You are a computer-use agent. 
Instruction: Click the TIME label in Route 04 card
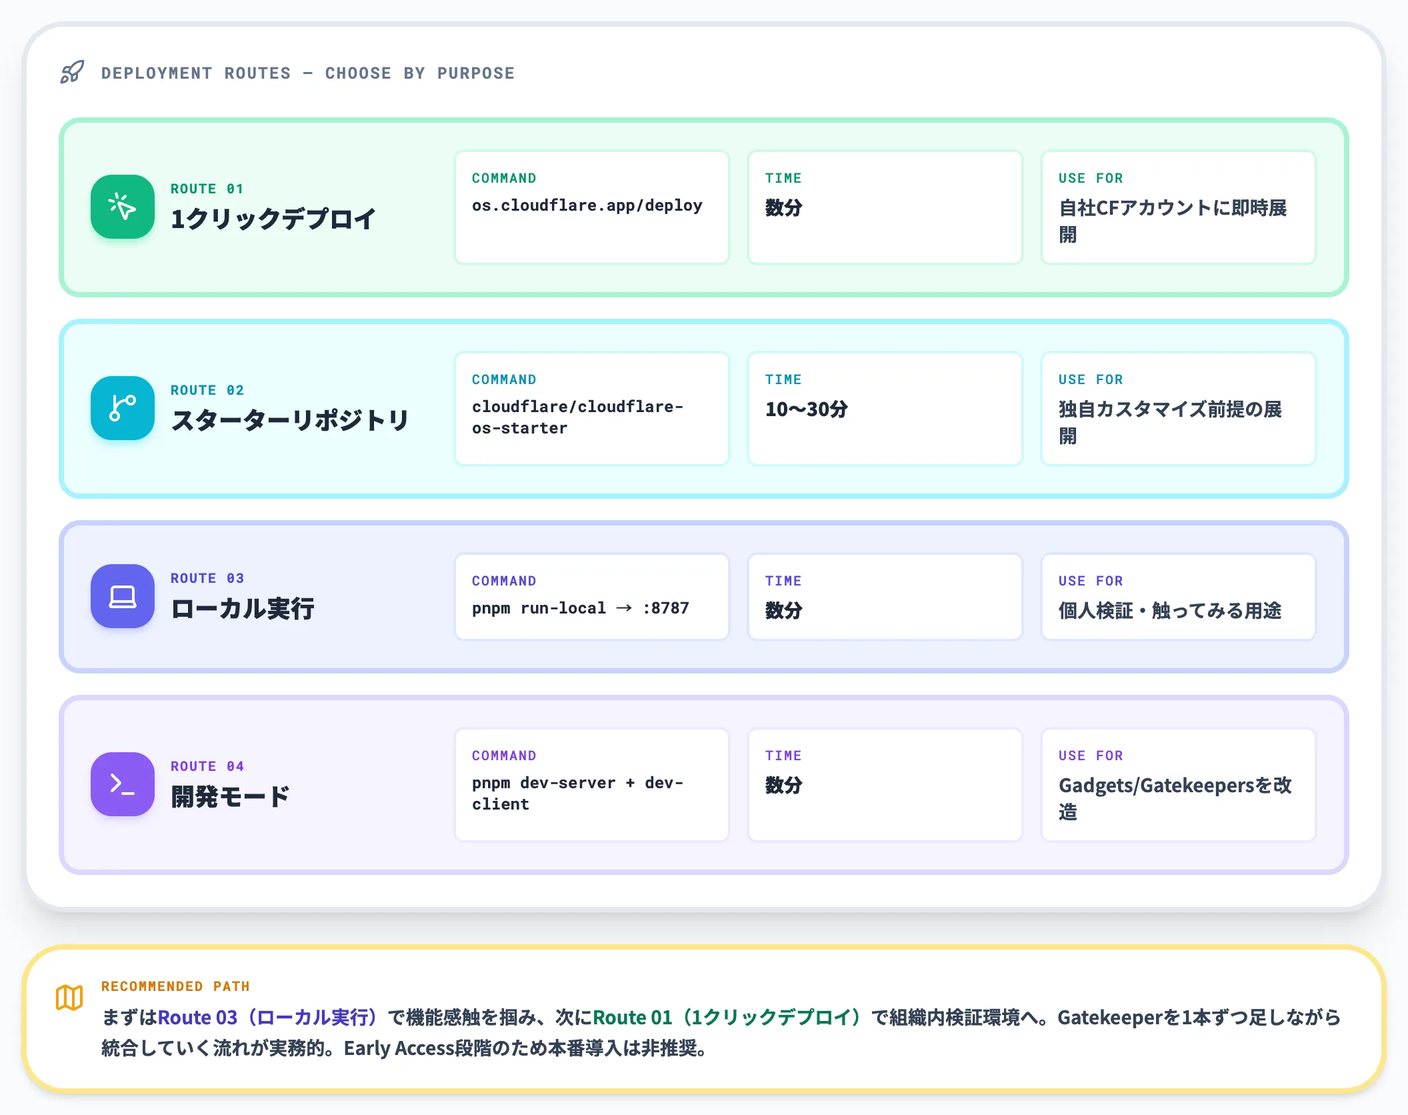point(783,756)
